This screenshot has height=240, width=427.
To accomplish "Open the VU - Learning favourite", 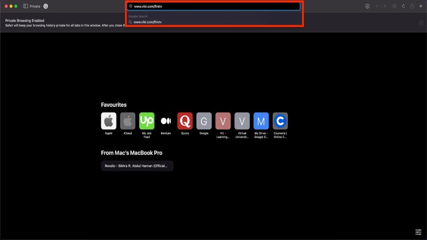I will (223, 121).
